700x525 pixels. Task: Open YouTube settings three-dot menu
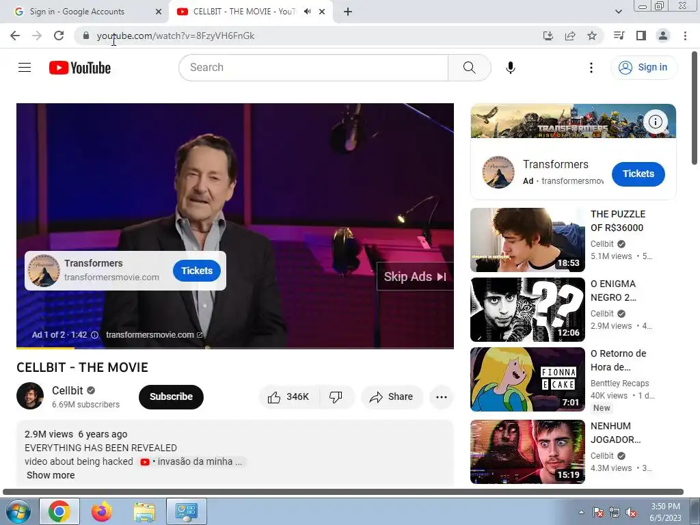point(591,68)
